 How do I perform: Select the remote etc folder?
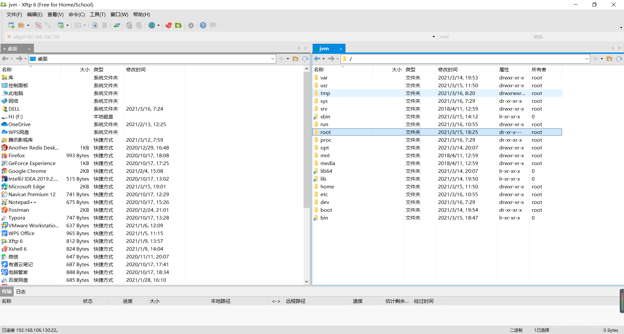coord(437,195)
